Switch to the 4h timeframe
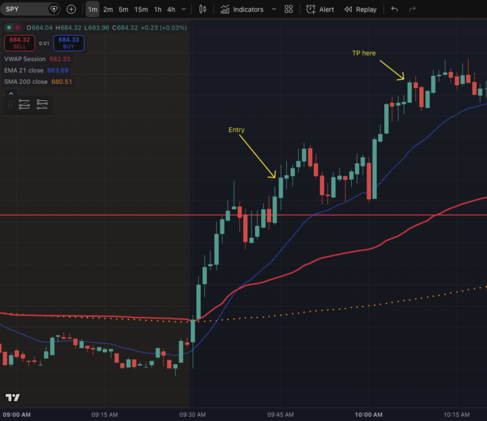Viewport: 487px width, 421px height. [x=171, y=9]
